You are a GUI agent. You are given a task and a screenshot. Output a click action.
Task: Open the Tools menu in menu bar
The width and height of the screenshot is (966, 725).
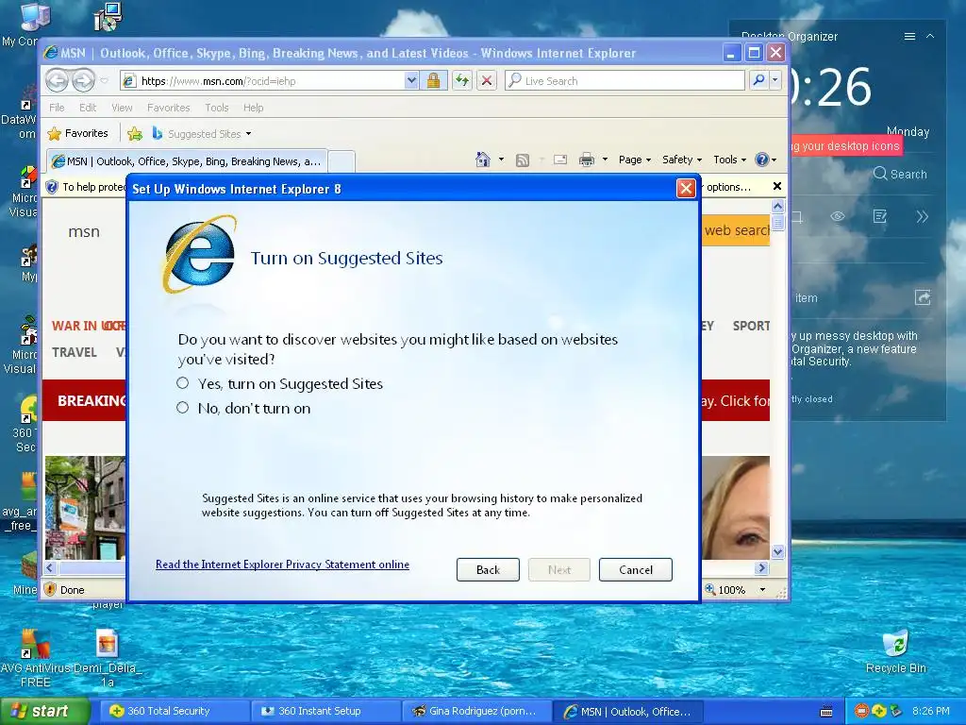pyautogui.click(x=217, y=108)
